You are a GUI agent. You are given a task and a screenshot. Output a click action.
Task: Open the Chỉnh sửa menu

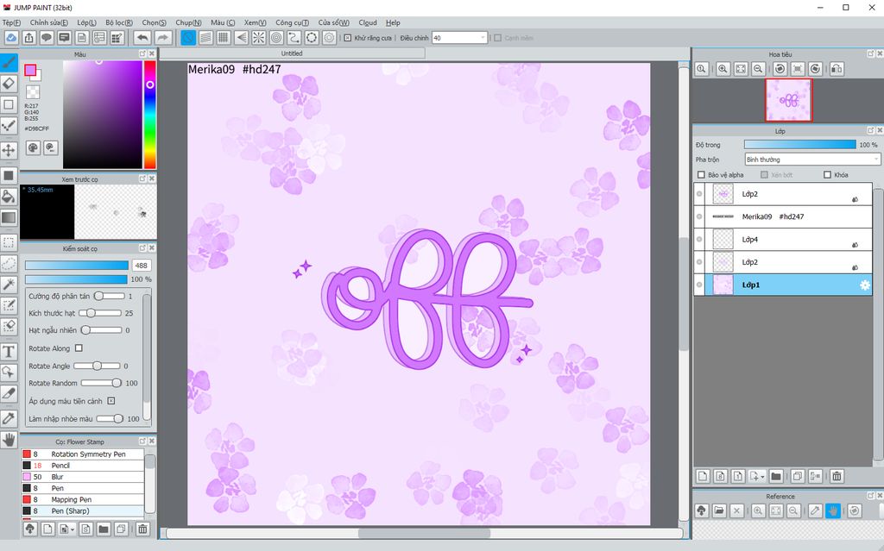[x=49, y=22]
